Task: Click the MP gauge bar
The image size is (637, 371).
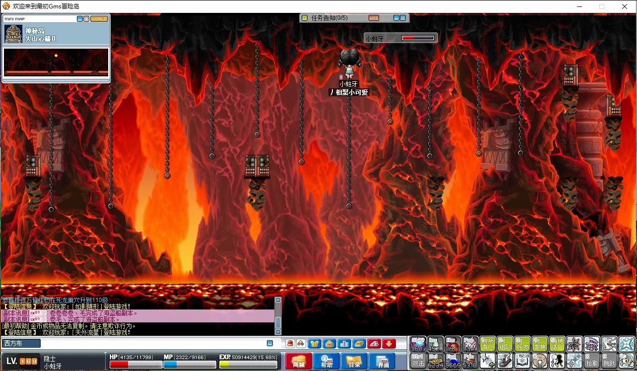Action: click(189, 365)
